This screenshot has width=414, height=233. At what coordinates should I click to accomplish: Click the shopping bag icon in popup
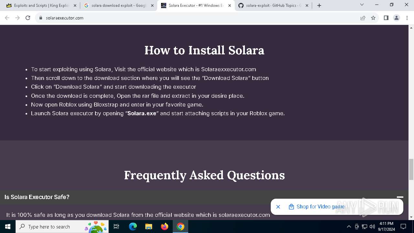coord(291,206)
